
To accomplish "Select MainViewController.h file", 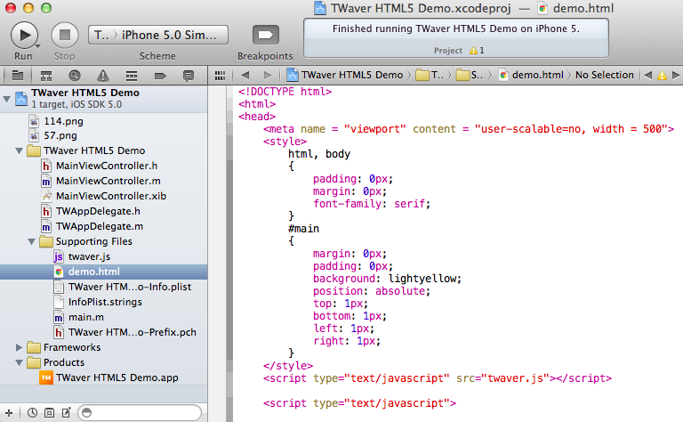I will pyautogui.click(x=107, y=166).
